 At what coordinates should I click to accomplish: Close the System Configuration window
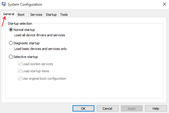164,4
